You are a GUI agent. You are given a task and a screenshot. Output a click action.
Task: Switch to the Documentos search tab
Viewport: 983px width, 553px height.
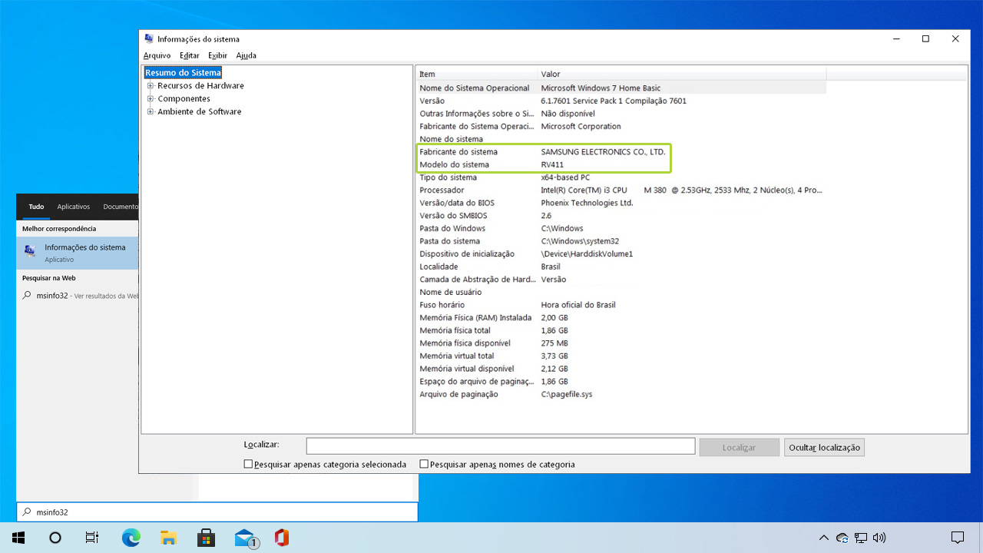pyautogui.click(x=121, y=207)
